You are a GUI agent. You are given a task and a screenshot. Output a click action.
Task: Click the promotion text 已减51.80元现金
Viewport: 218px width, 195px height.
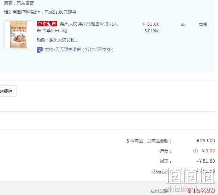(60, 12)
